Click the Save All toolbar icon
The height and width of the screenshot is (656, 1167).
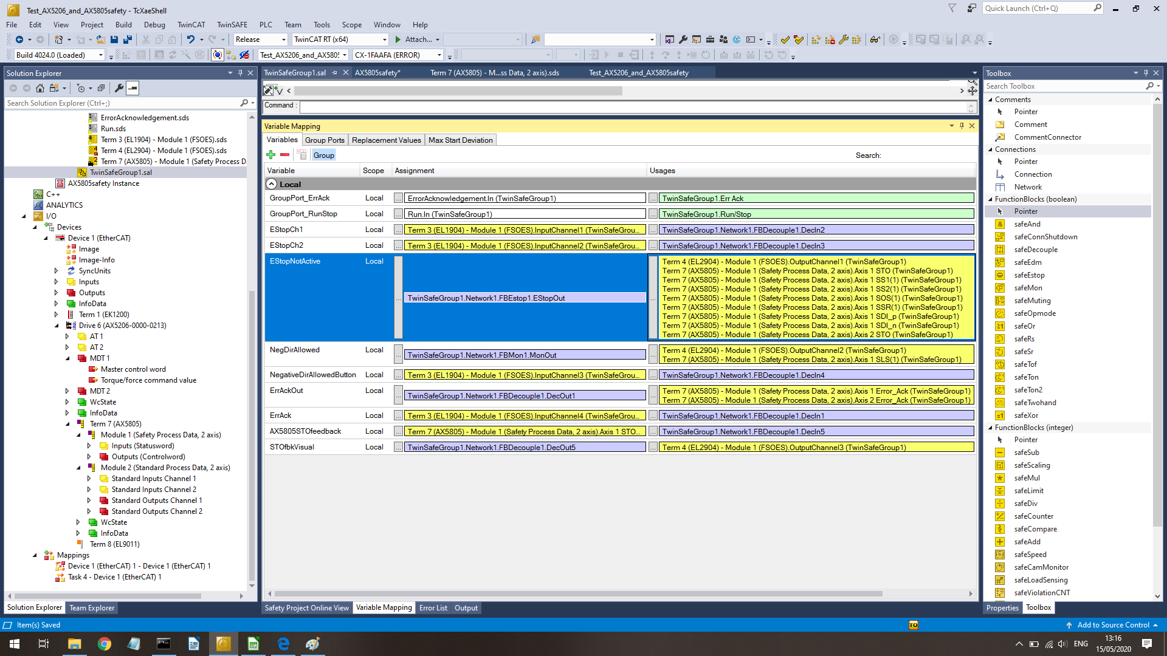(x=128, y=39)
